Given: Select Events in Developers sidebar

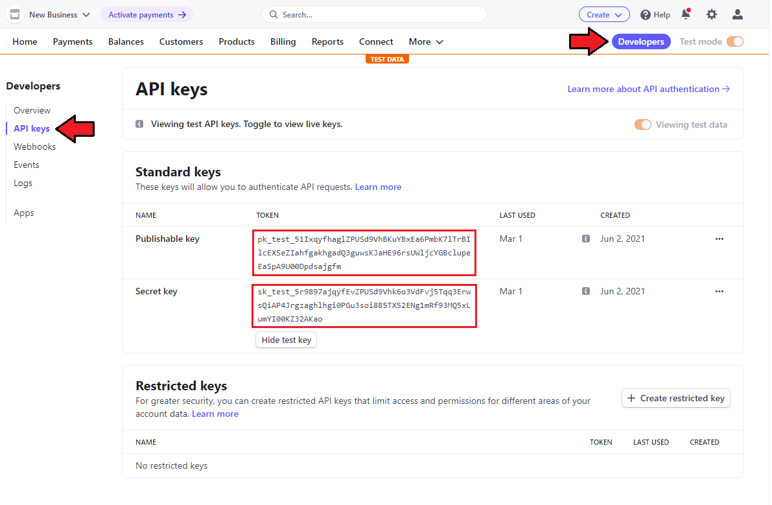Looking at the screenshot, I should [27, 165].
